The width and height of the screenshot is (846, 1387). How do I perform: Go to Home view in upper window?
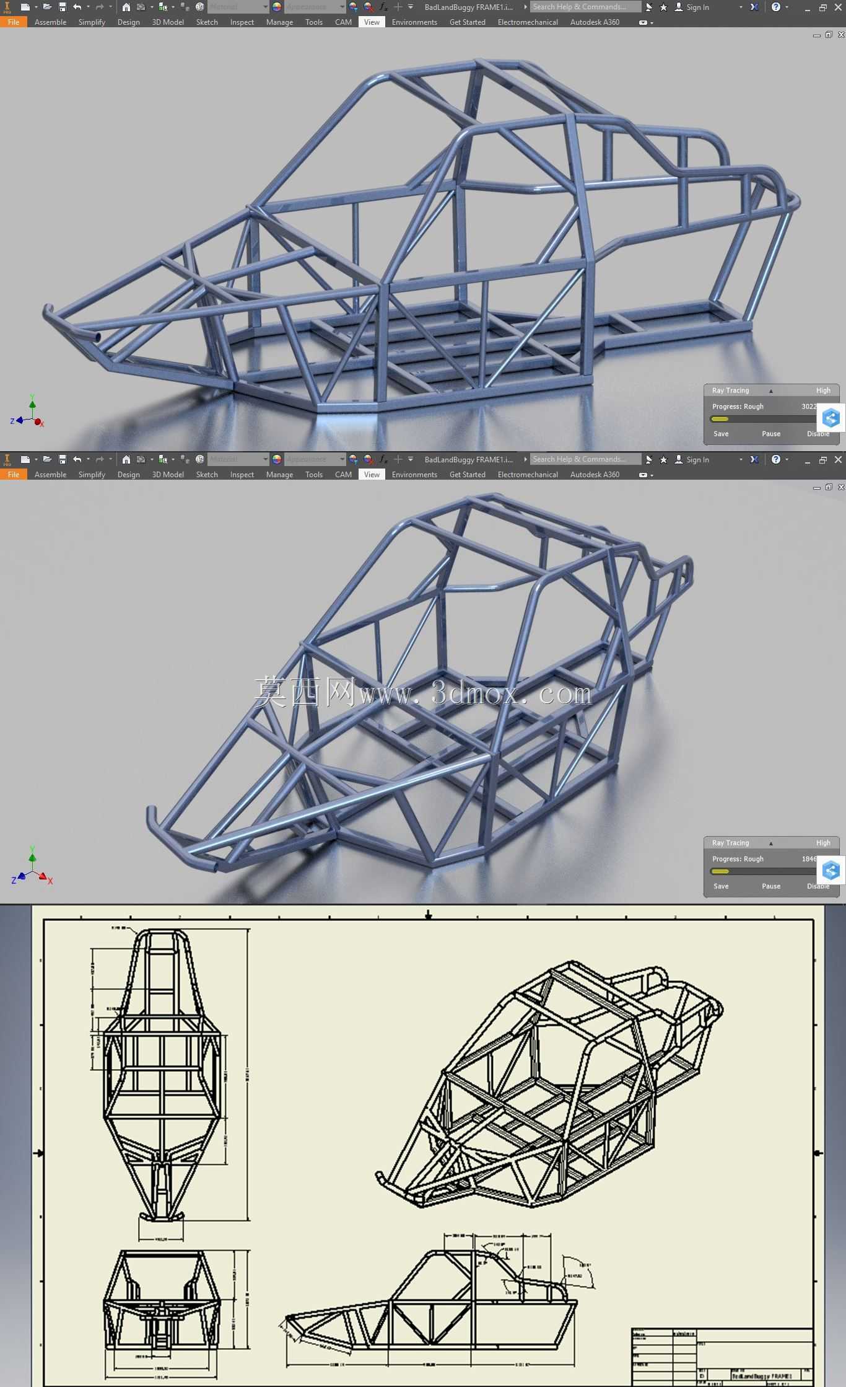126,7
